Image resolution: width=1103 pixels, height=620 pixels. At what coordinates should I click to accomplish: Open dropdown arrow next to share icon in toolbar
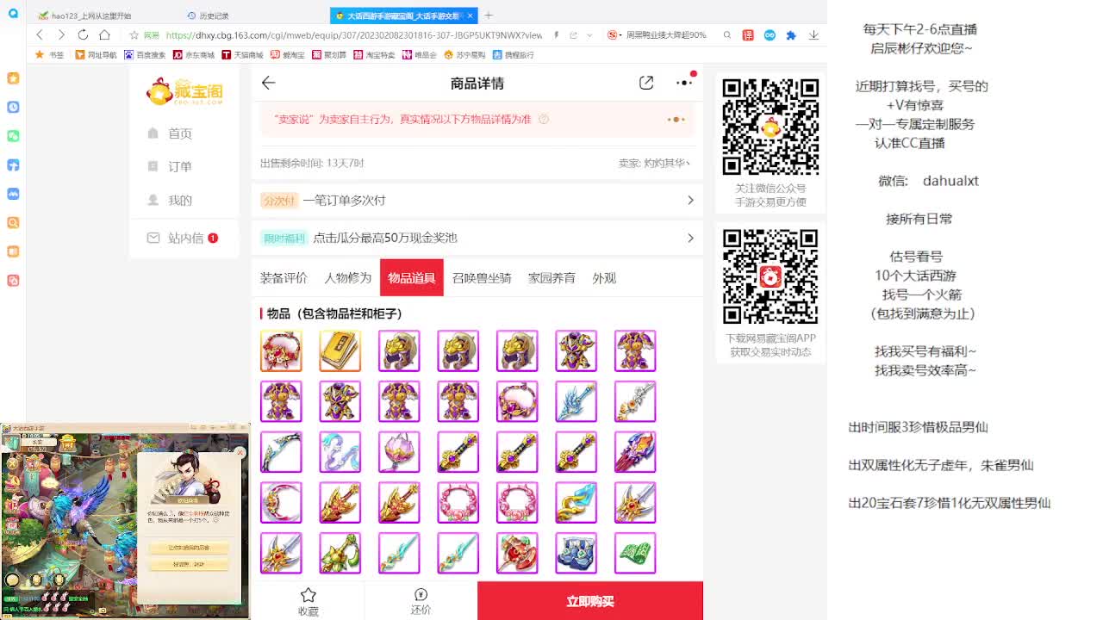[589, 35]
